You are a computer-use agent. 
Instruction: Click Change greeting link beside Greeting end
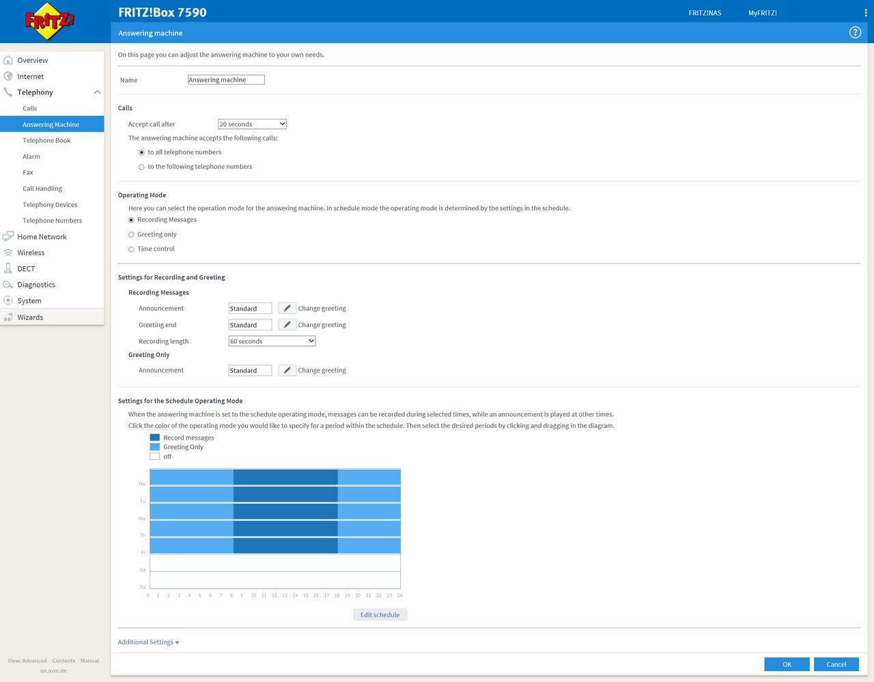point(322,325)
